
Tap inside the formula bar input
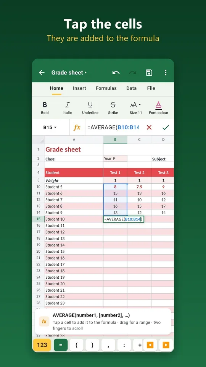[113, 127]
